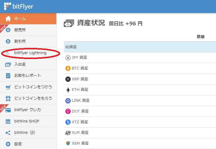Click the XLM 資産 row text
This screenshot has height=149, width=216.
[x=80, y=132]
